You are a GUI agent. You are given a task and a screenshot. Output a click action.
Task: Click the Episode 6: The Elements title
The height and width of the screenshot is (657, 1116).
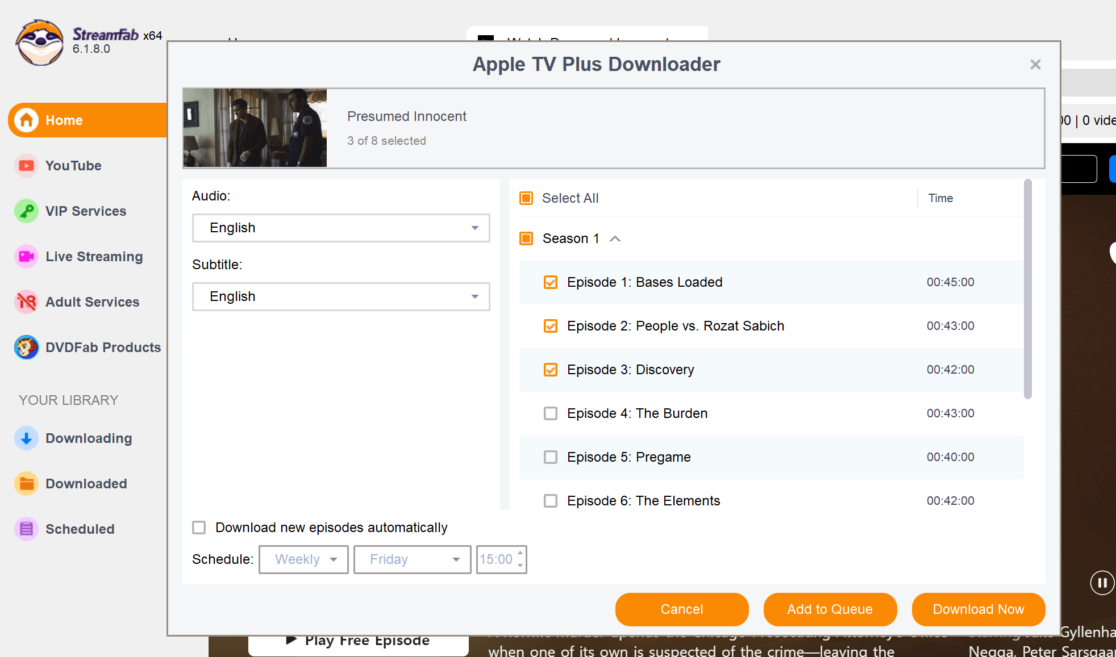[x=644, y=501]
